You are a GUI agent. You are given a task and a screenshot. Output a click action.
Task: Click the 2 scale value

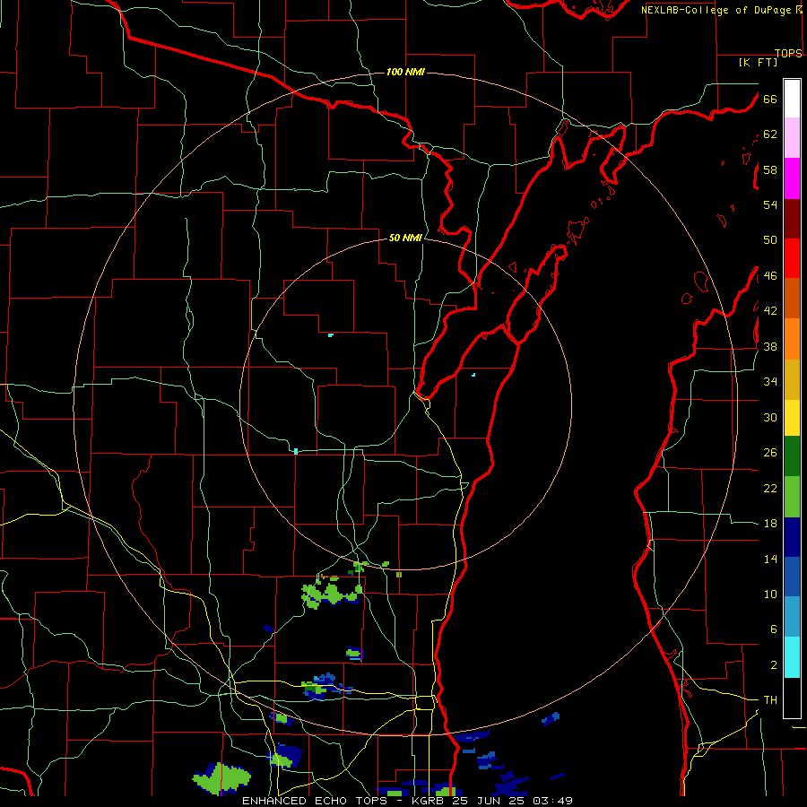[x=774, y=665]
